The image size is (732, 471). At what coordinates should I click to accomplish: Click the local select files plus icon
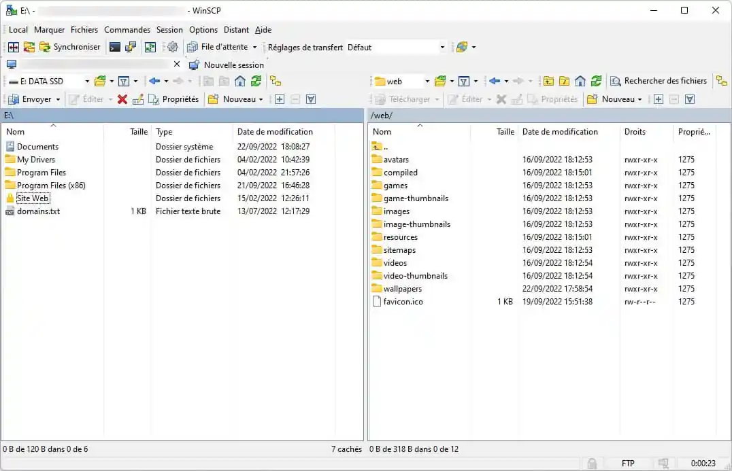(280, 99)
